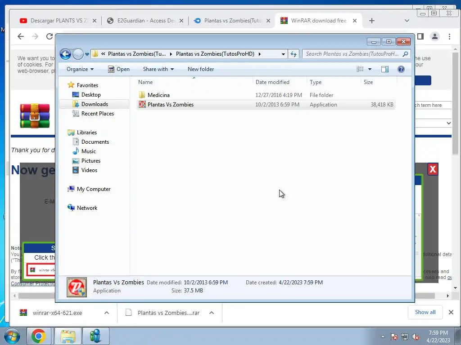Open recent locations dropdown arrow in Explorer
This screenshot has width=461, height=345.
point(87,54)
